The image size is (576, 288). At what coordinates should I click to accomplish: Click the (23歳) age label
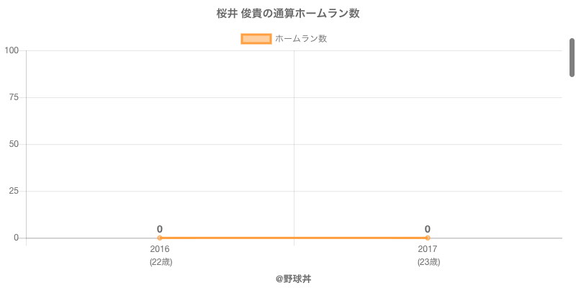click(428, 262)
